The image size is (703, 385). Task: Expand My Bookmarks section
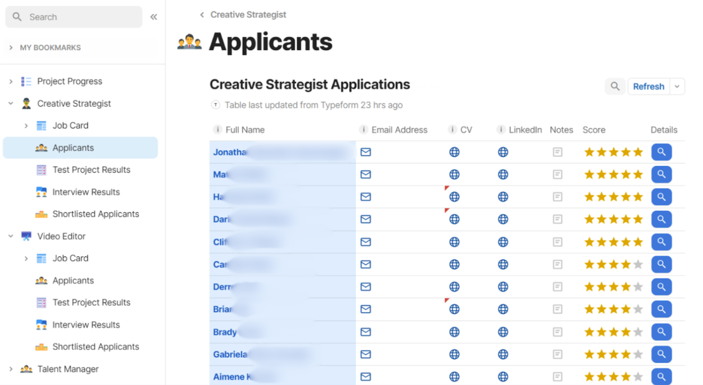click(x=11, y=47)
